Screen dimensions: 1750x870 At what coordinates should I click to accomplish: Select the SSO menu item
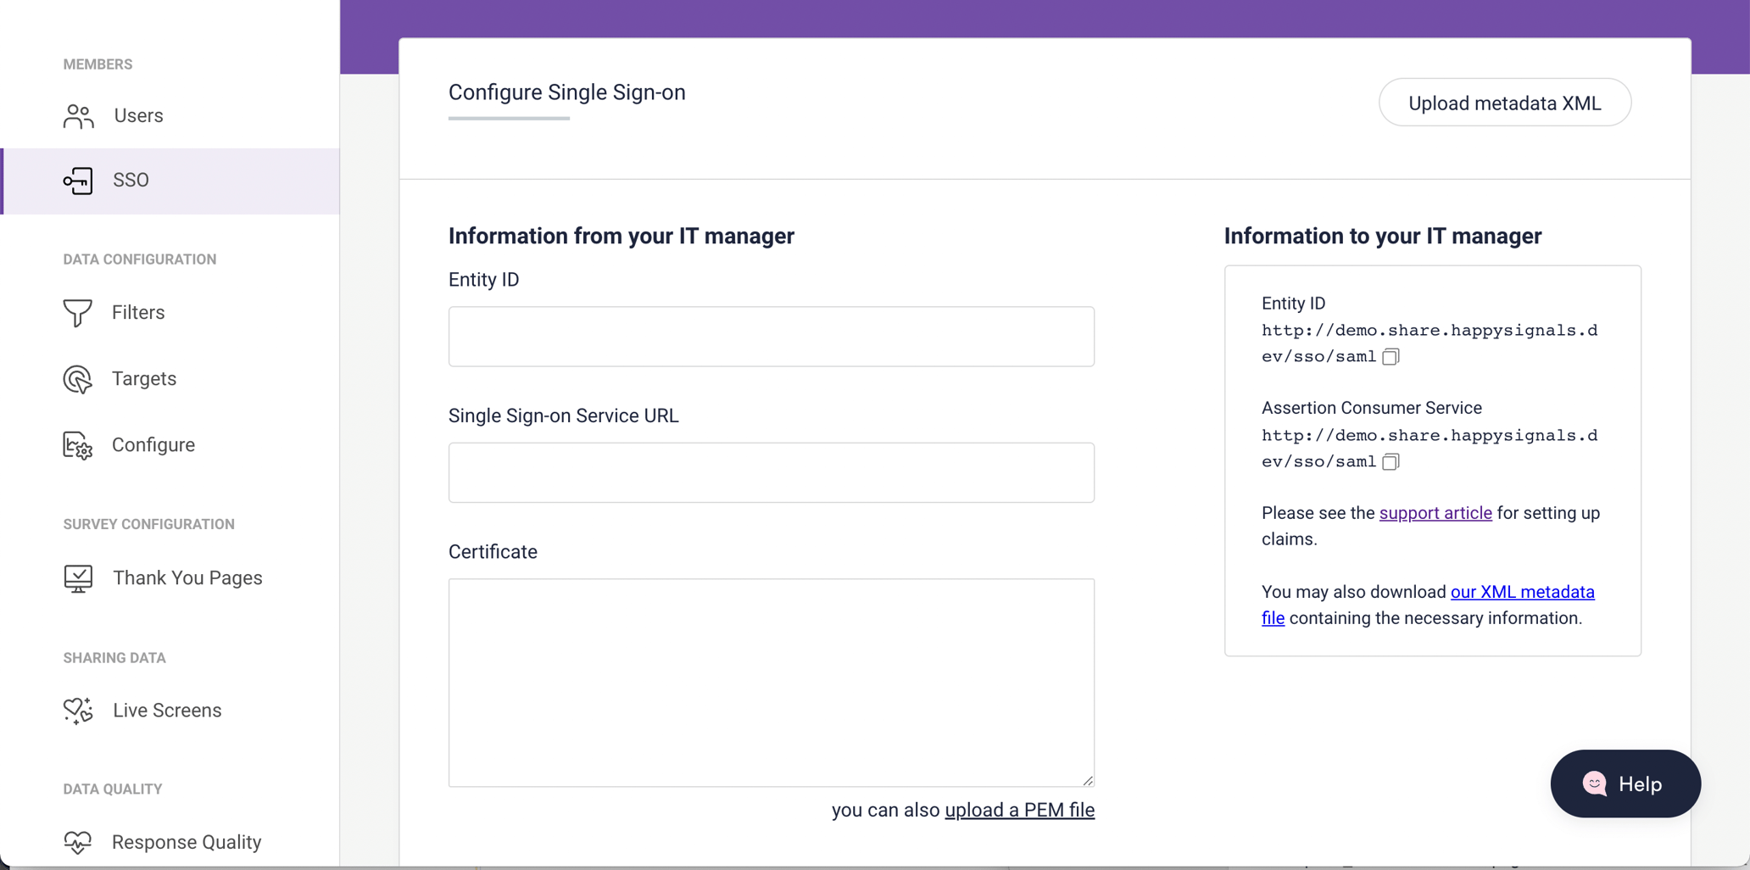[x=132, y=181]
